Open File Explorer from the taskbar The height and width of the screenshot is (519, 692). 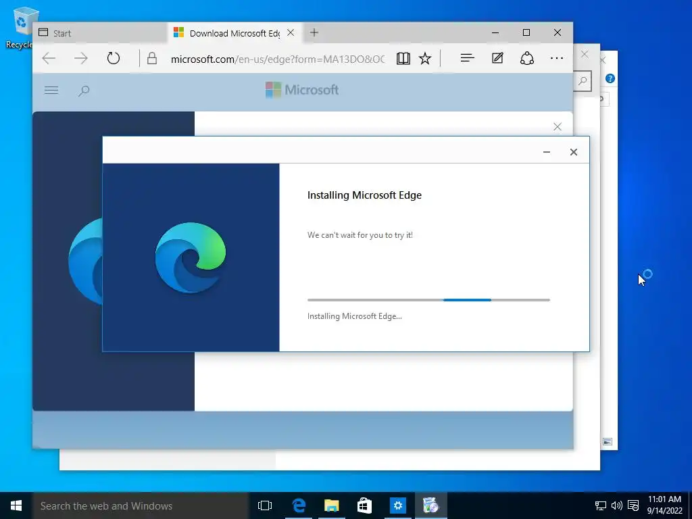pyautogui.click(x=331, y=505)
